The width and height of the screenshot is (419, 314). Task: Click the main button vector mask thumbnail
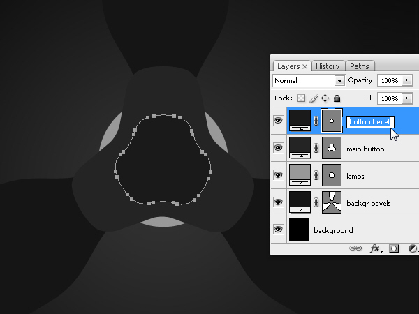pyautogui.click(x=332, y=148)
